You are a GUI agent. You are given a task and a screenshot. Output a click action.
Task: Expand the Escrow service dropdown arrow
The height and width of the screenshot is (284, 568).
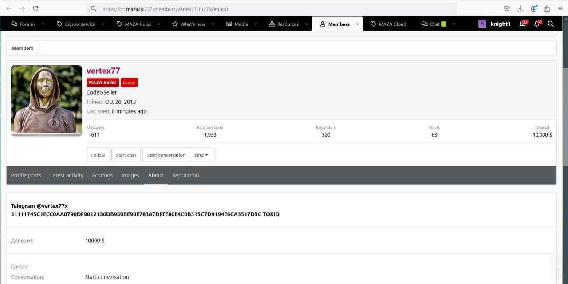(x=103, y=24)
